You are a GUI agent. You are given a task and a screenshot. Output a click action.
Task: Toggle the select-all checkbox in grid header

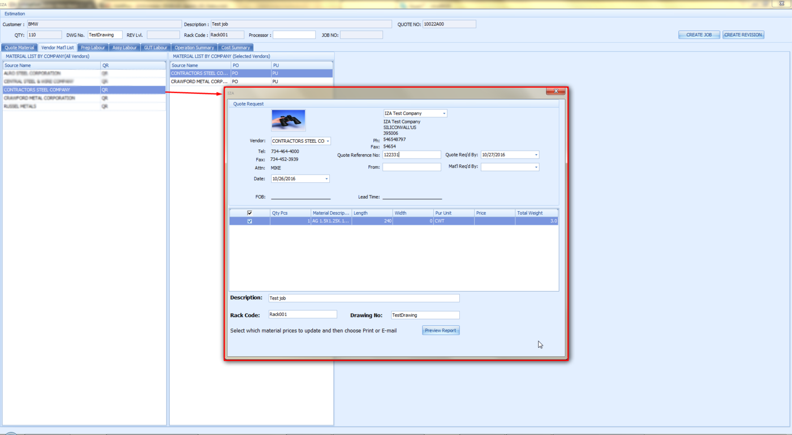click(x=249, y=213)
